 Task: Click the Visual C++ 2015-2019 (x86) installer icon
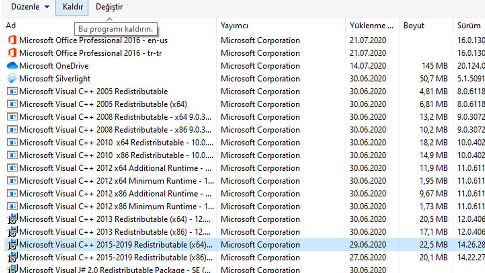[11, 257]
